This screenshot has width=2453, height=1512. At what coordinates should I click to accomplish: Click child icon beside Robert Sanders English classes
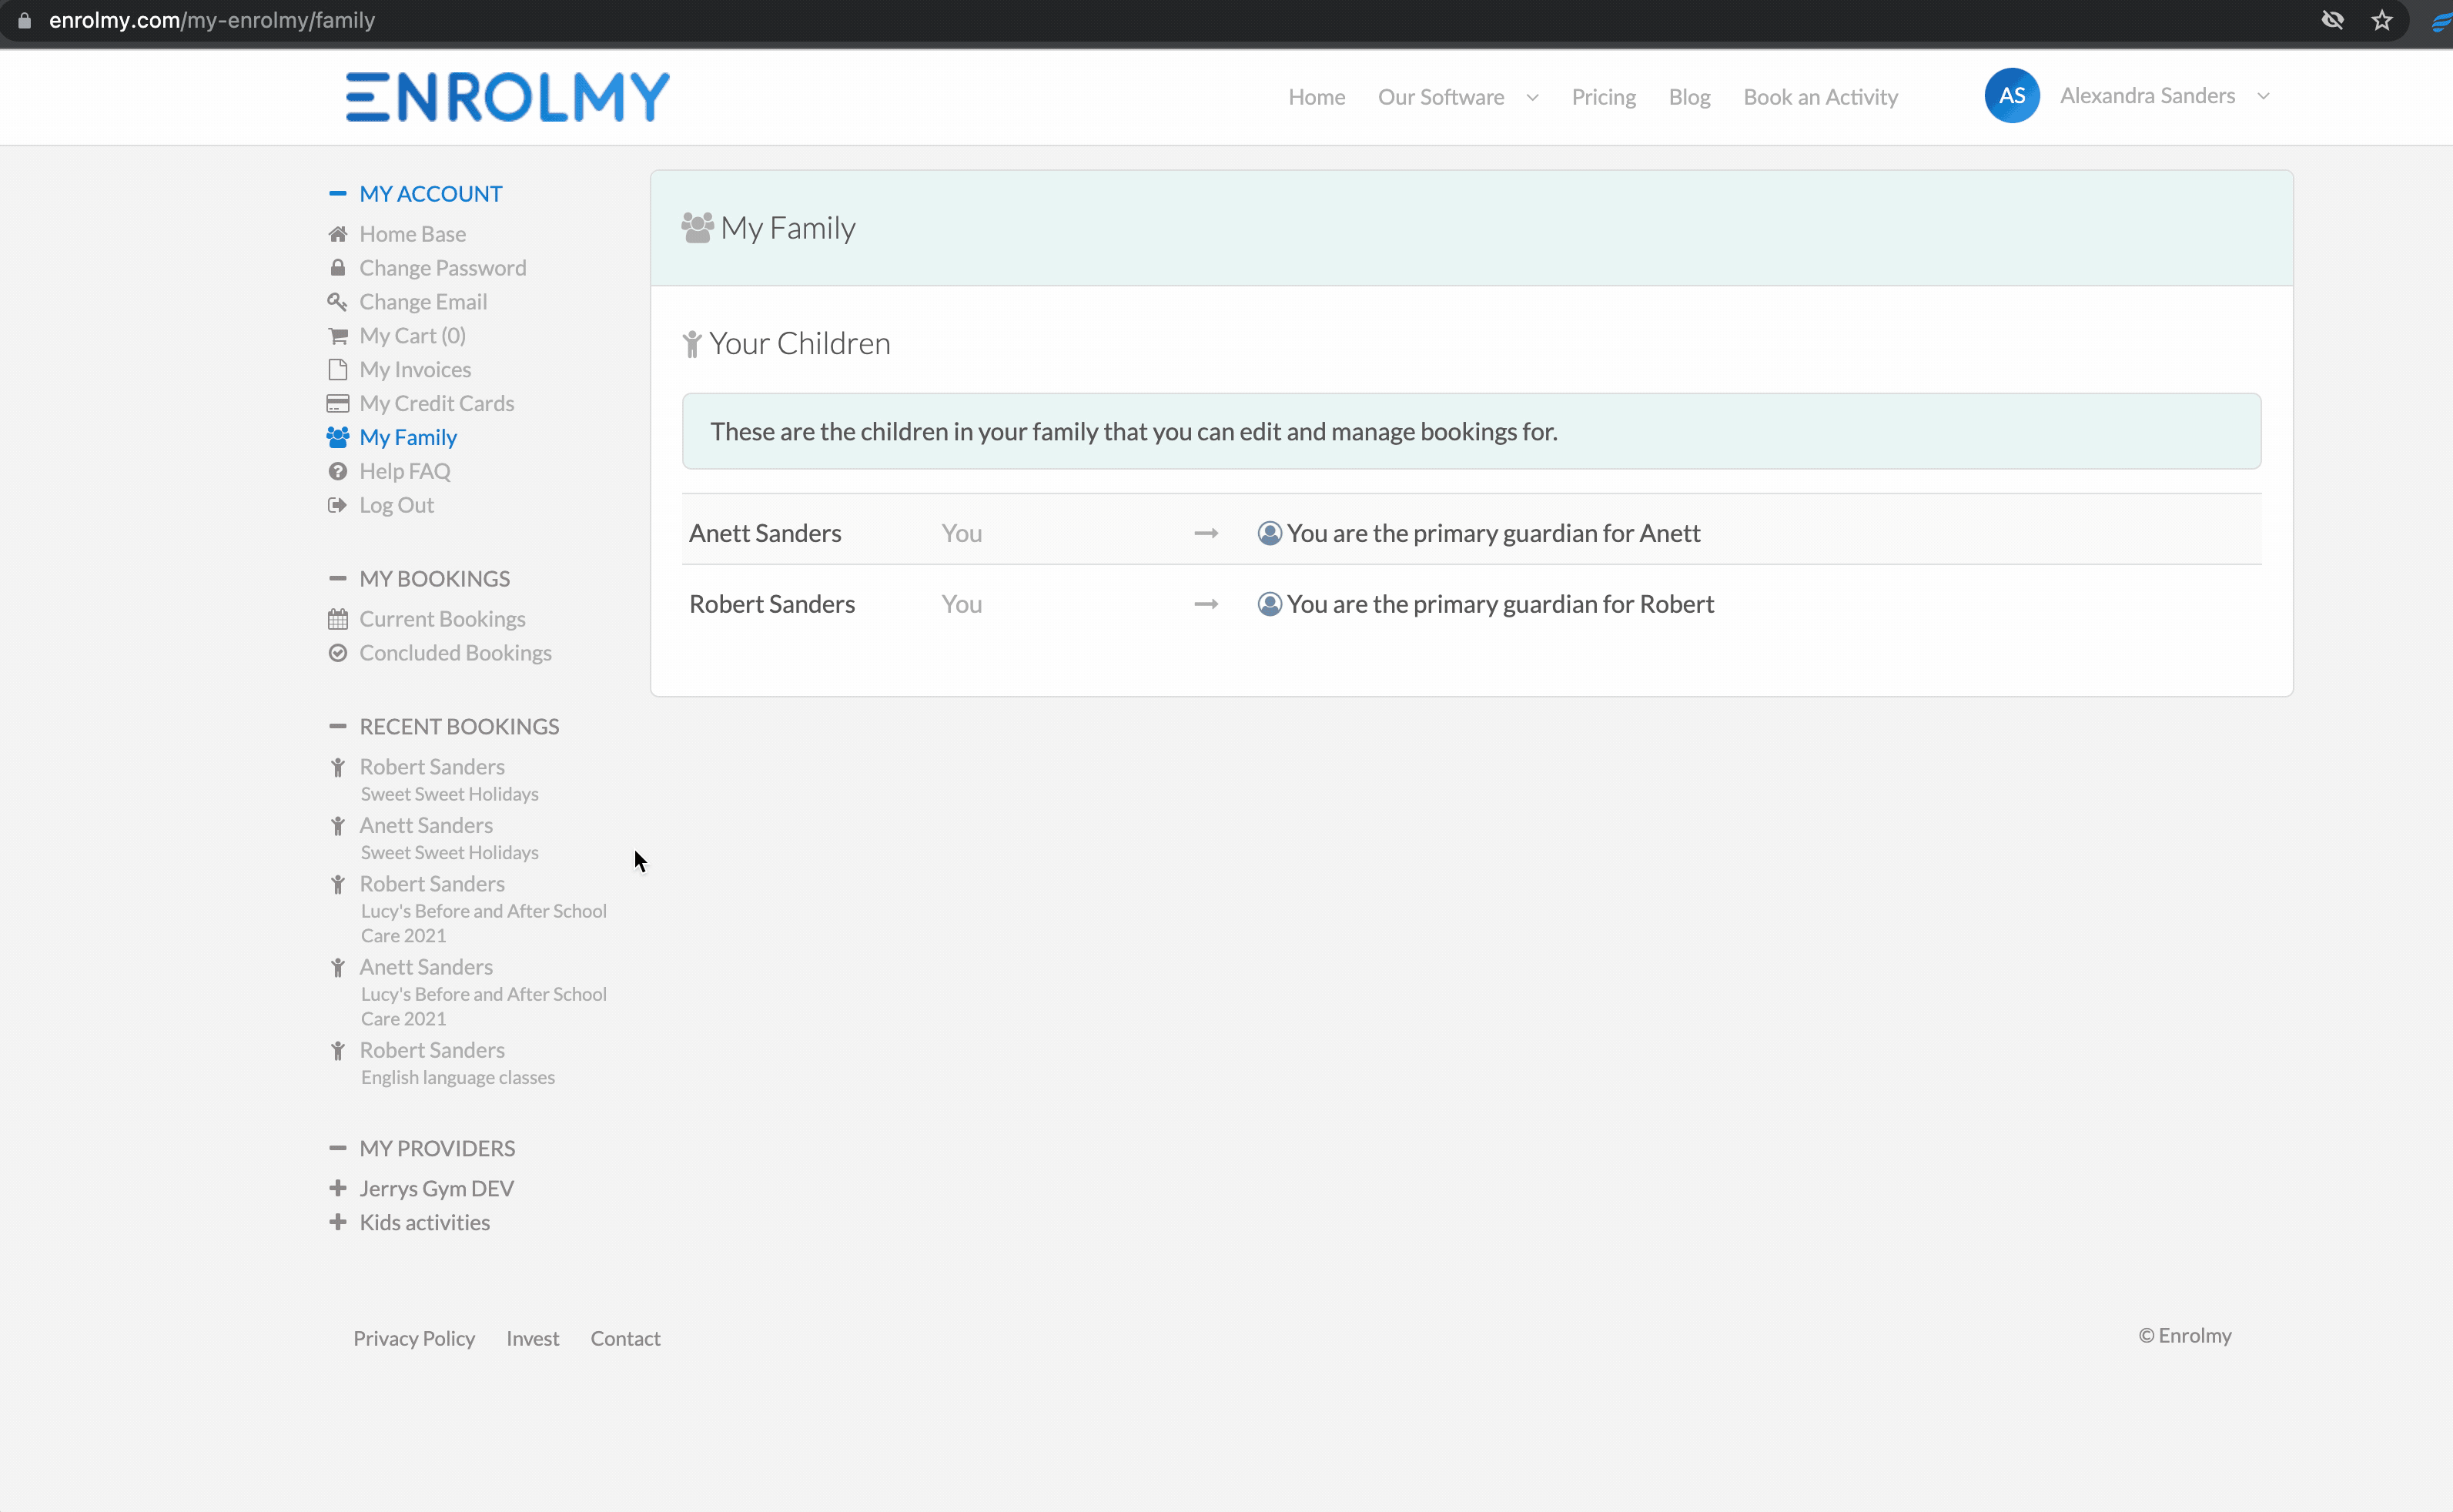pyautogui.click(x=338, y=1051)
